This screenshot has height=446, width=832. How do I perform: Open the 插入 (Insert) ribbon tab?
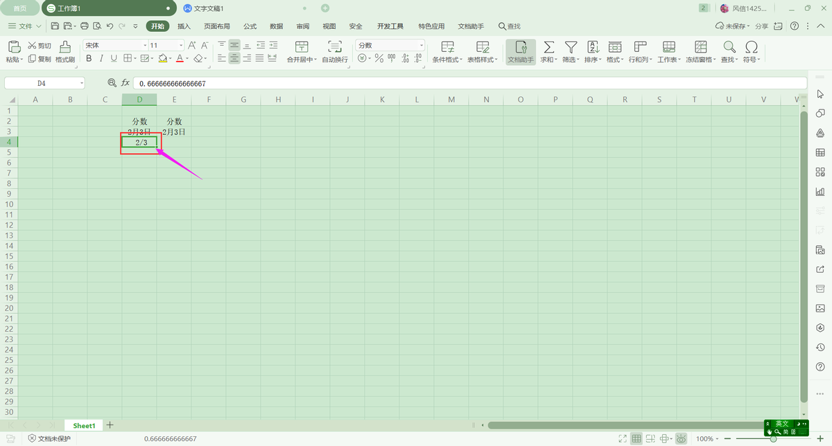pyautogui.click(x=184, y=26)
